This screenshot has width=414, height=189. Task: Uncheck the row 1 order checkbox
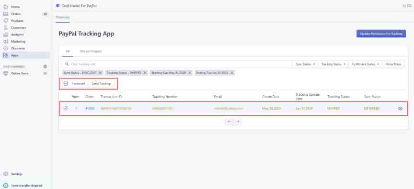[x=66, y=108]
